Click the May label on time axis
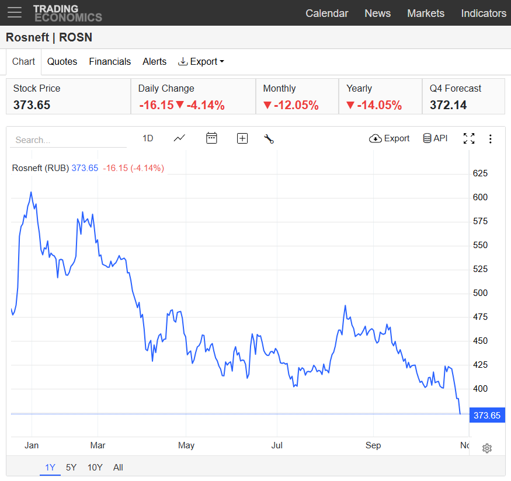Image resolution: width=511 pixels, height=481 pixels. pos(186,445)
